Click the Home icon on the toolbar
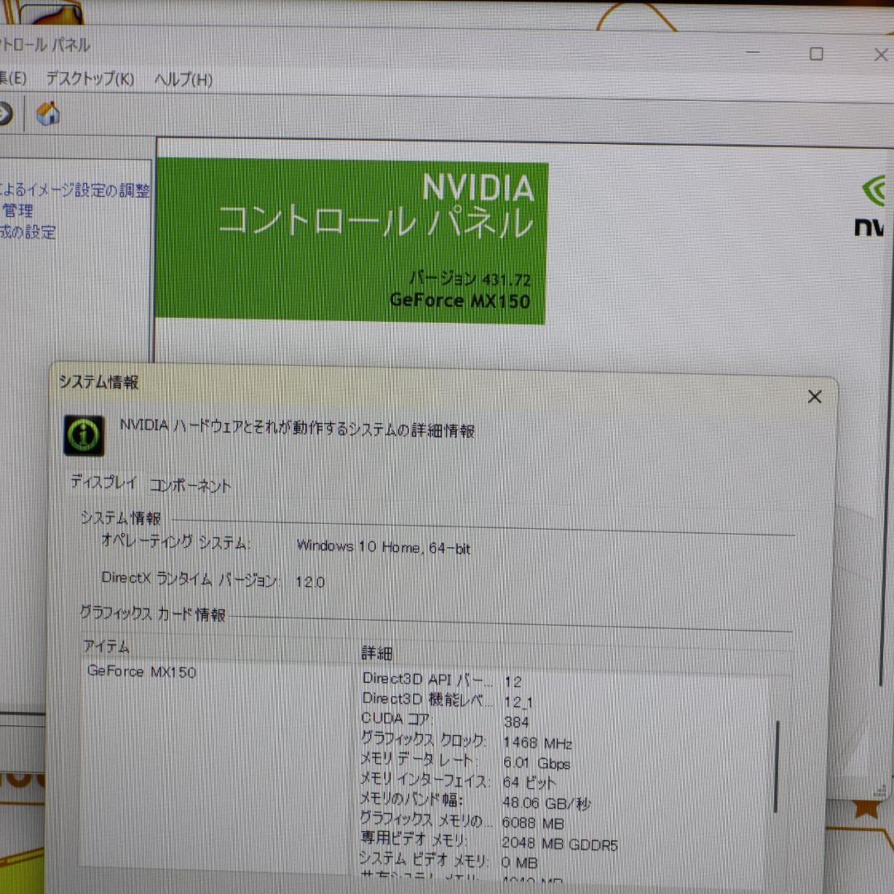Image resolution: width=894 pixels, height=894 pixels. 47,115
